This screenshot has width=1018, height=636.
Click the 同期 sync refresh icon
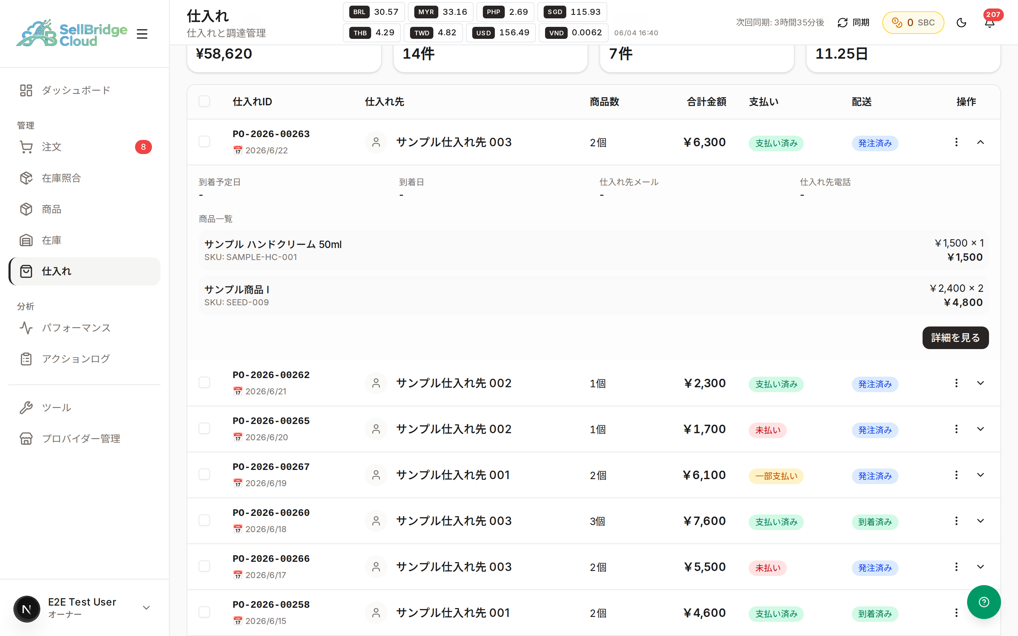[842, 23]
